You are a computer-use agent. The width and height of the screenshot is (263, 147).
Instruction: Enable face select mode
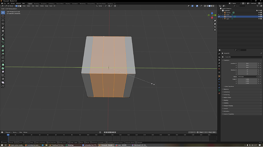pos(21,6)
